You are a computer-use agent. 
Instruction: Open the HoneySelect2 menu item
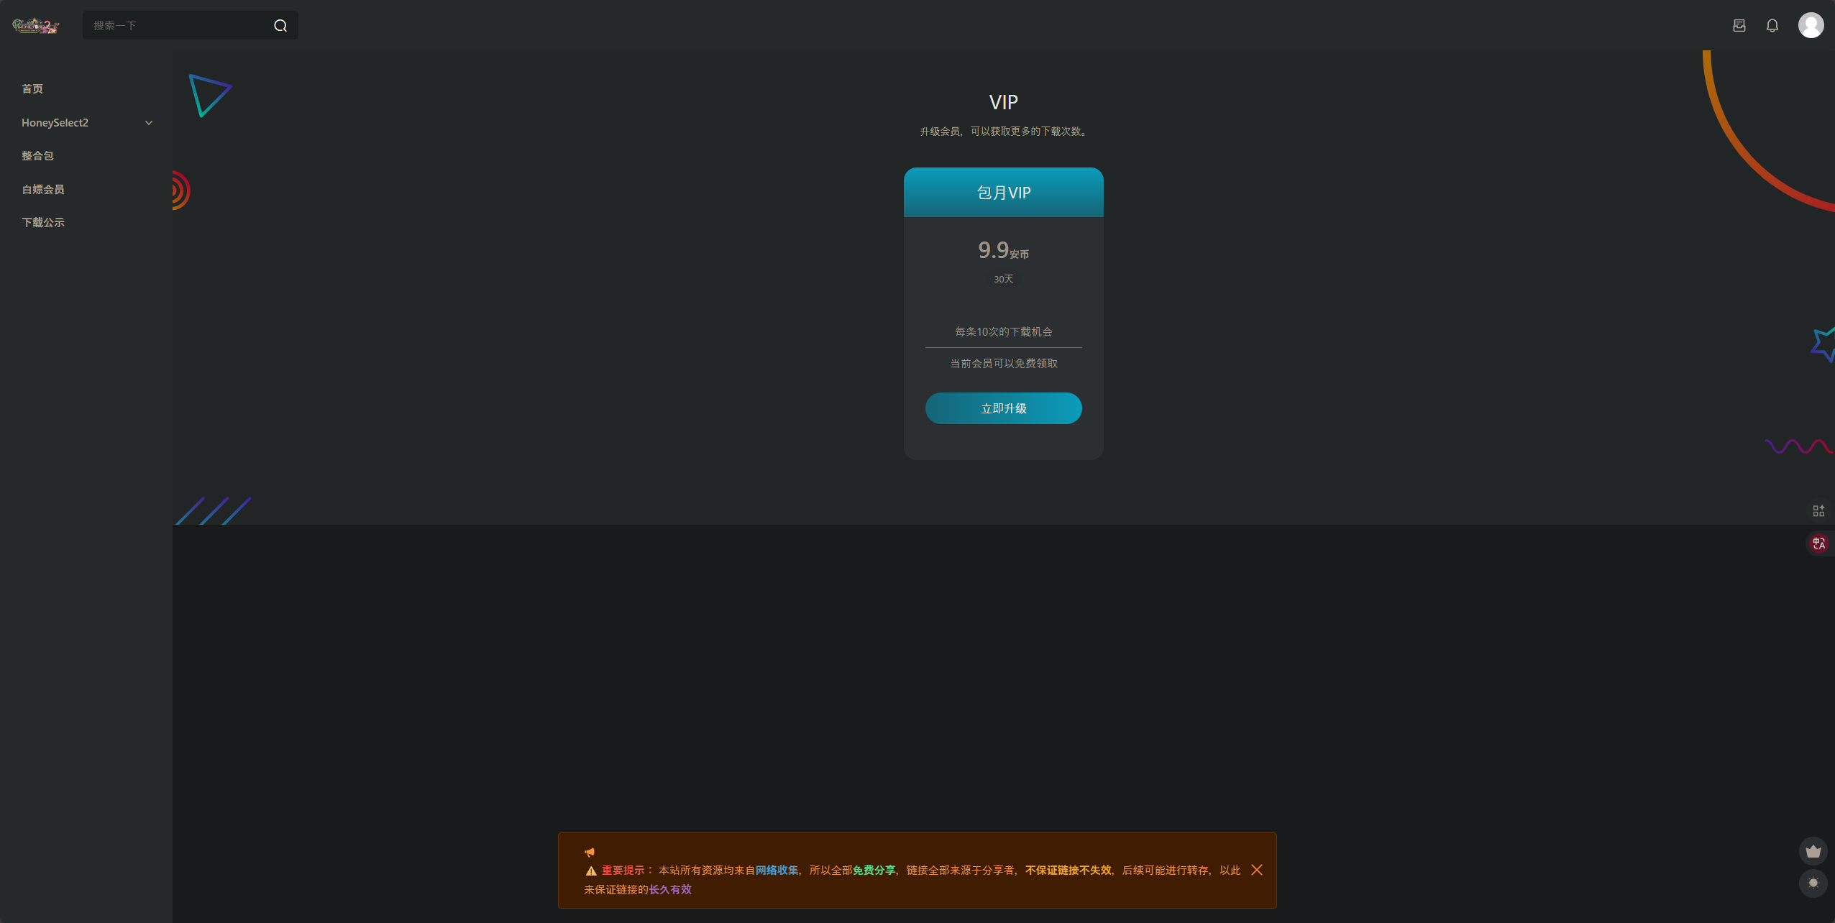tap(55, 123)
